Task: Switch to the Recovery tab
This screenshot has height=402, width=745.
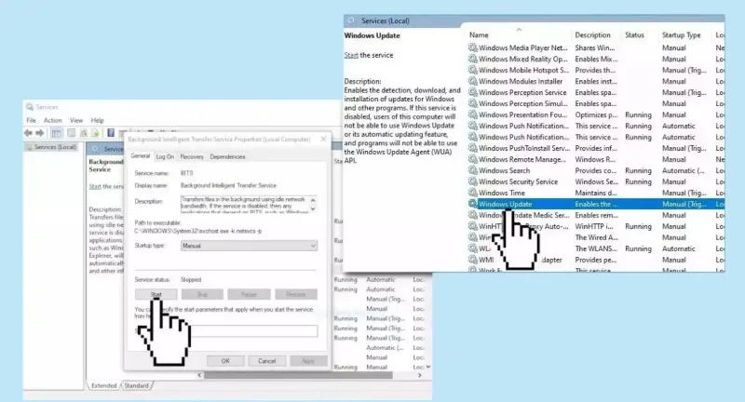Action: (x=192, y=156)
